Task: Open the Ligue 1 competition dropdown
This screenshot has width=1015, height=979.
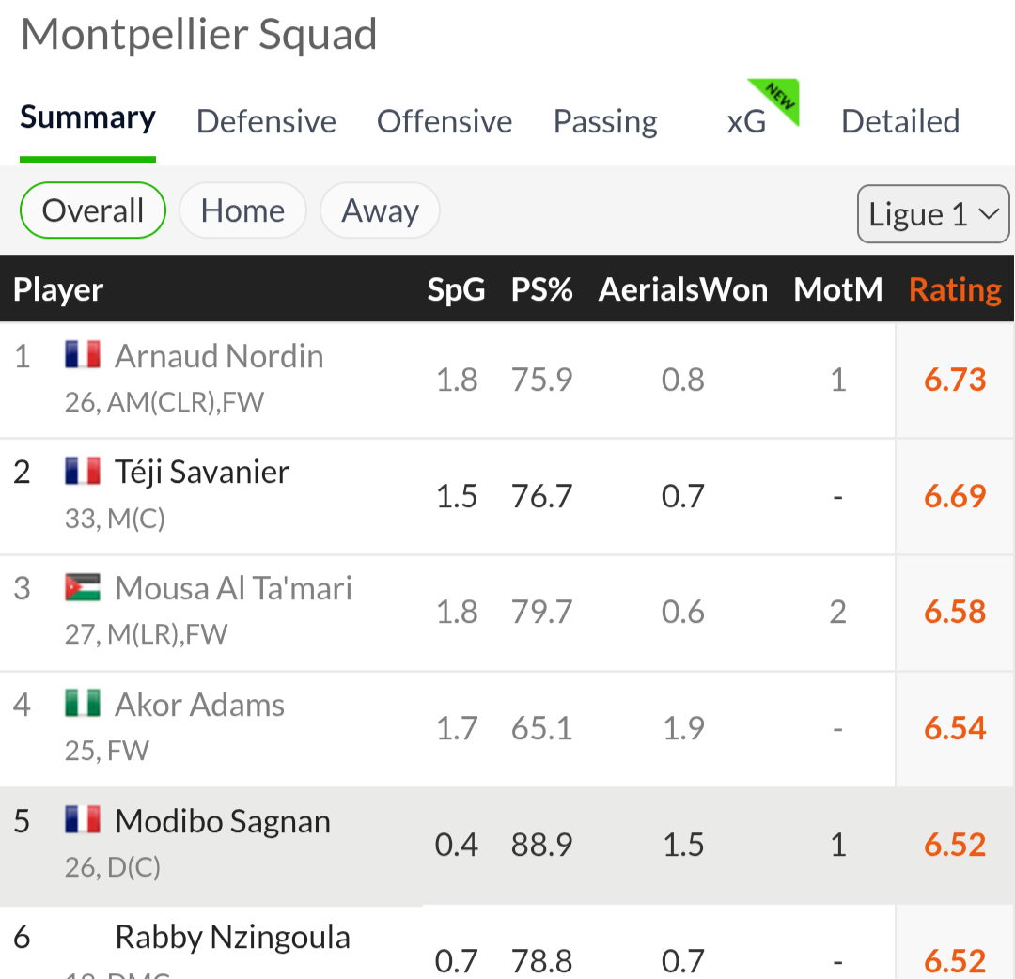Action: (x=933, y=214)
